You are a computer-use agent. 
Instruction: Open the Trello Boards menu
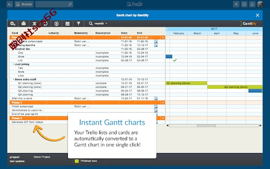24,4
